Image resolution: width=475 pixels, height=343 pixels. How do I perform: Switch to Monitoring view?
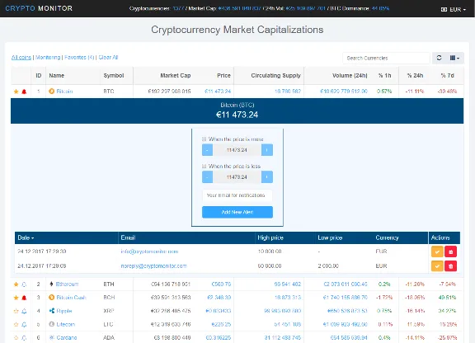coord(48,57)
